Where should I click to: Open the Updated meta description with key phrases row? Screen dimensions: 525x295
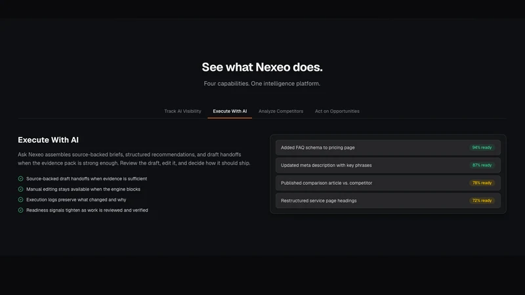(388, 165)
